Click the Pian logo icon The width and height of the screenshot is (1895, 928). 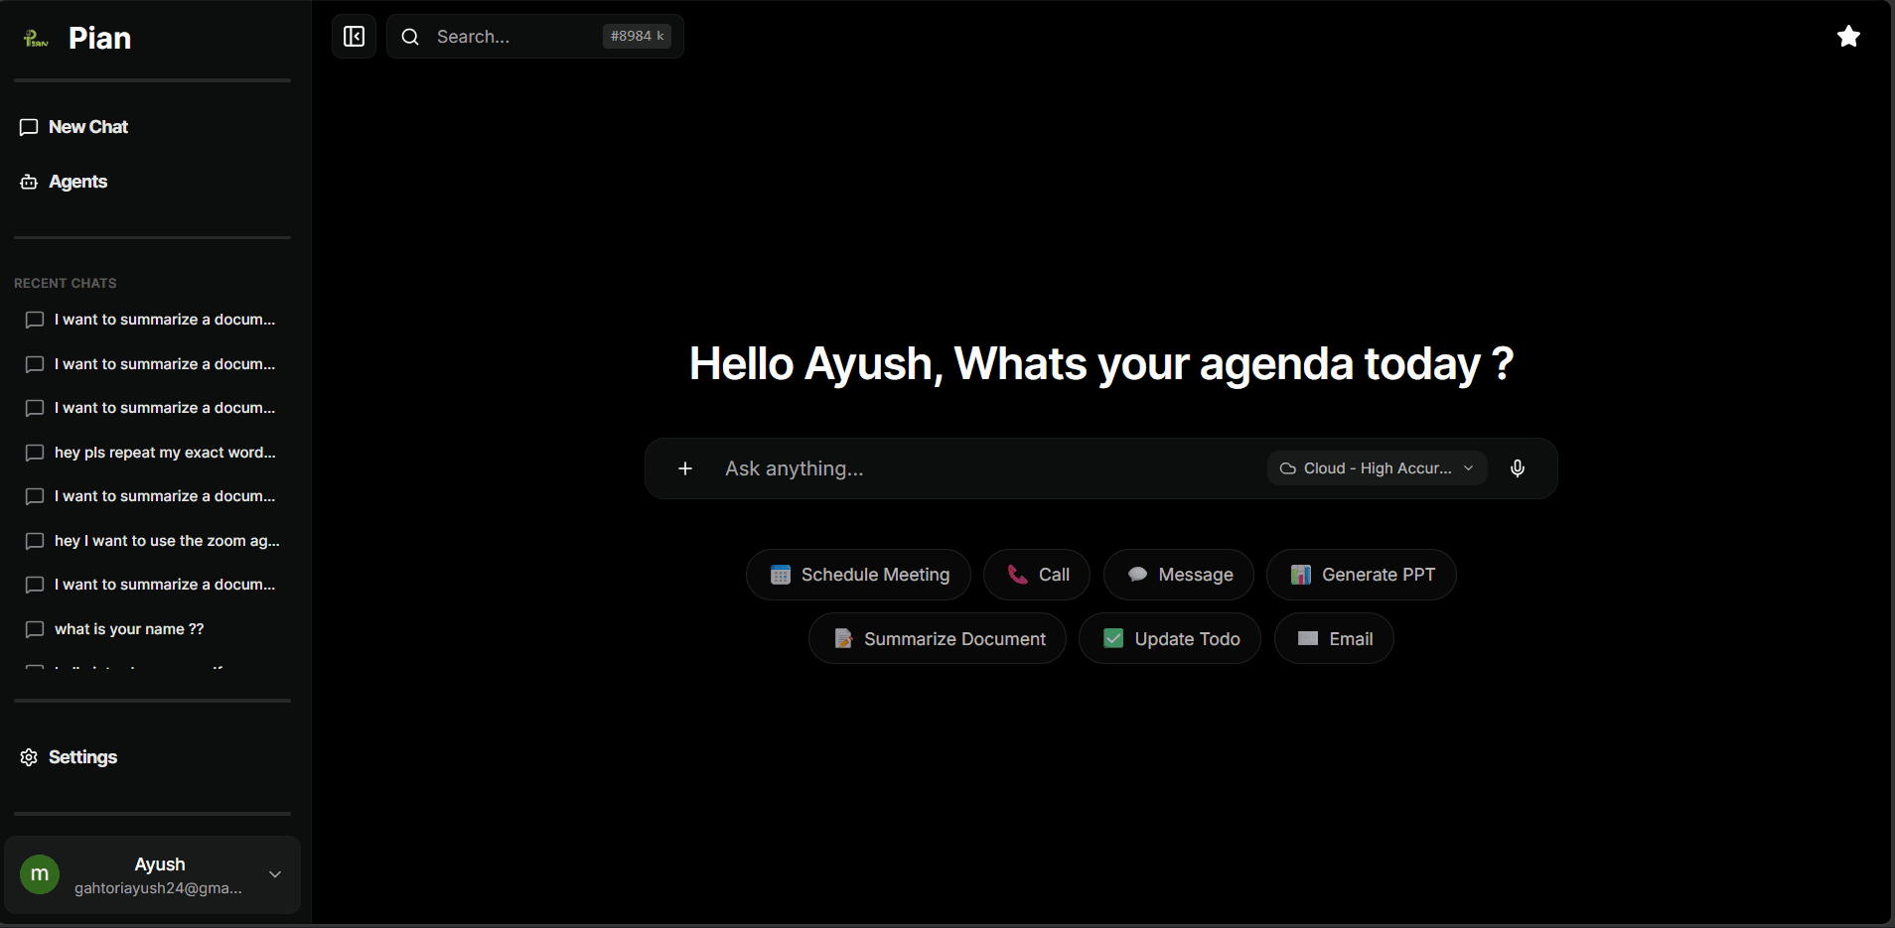point(36,39)
